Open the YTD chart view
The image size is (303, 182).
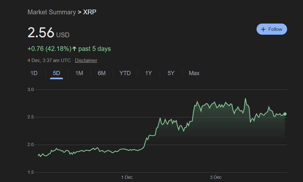[125, 73]
